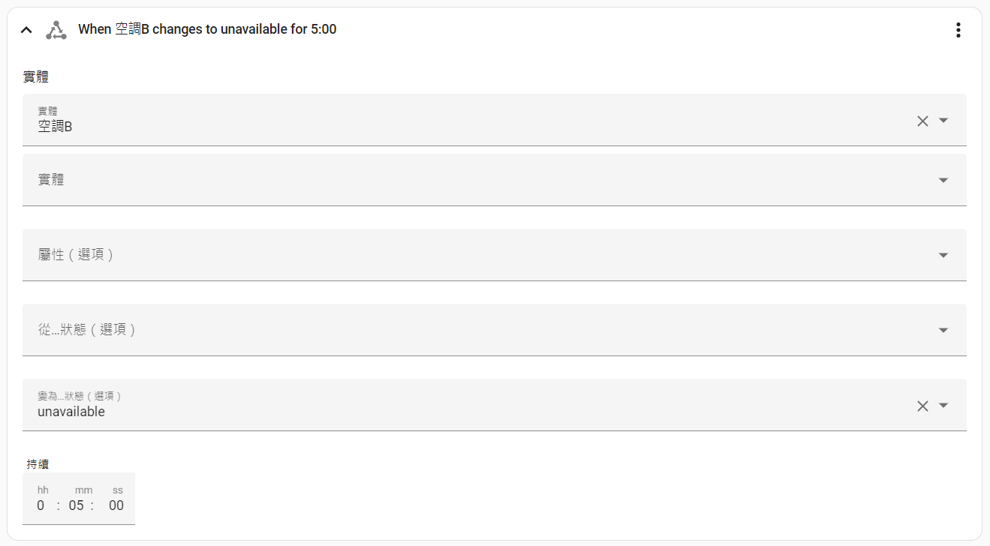Click the hours field of duration
The height and width of the screenshot is (546, 990).
click(x=41, y=505)
